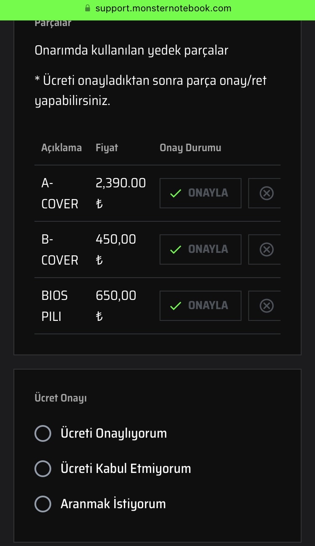Click the A-COVER part description
The width and height of the screenshot is (315, 546).
coord(60,194)
